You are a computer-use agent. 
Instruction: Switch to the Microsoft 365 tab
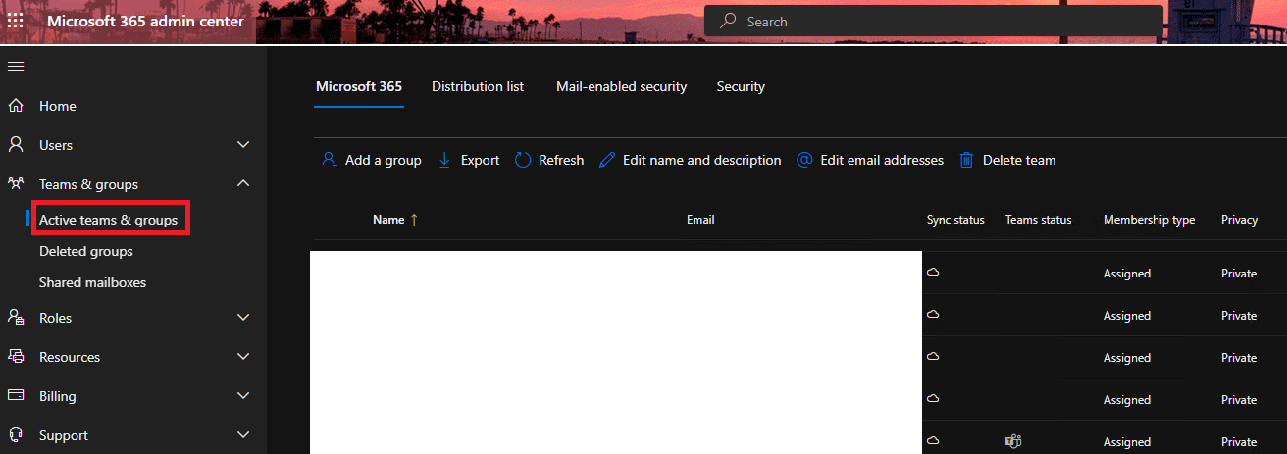[x=359, y=86]
